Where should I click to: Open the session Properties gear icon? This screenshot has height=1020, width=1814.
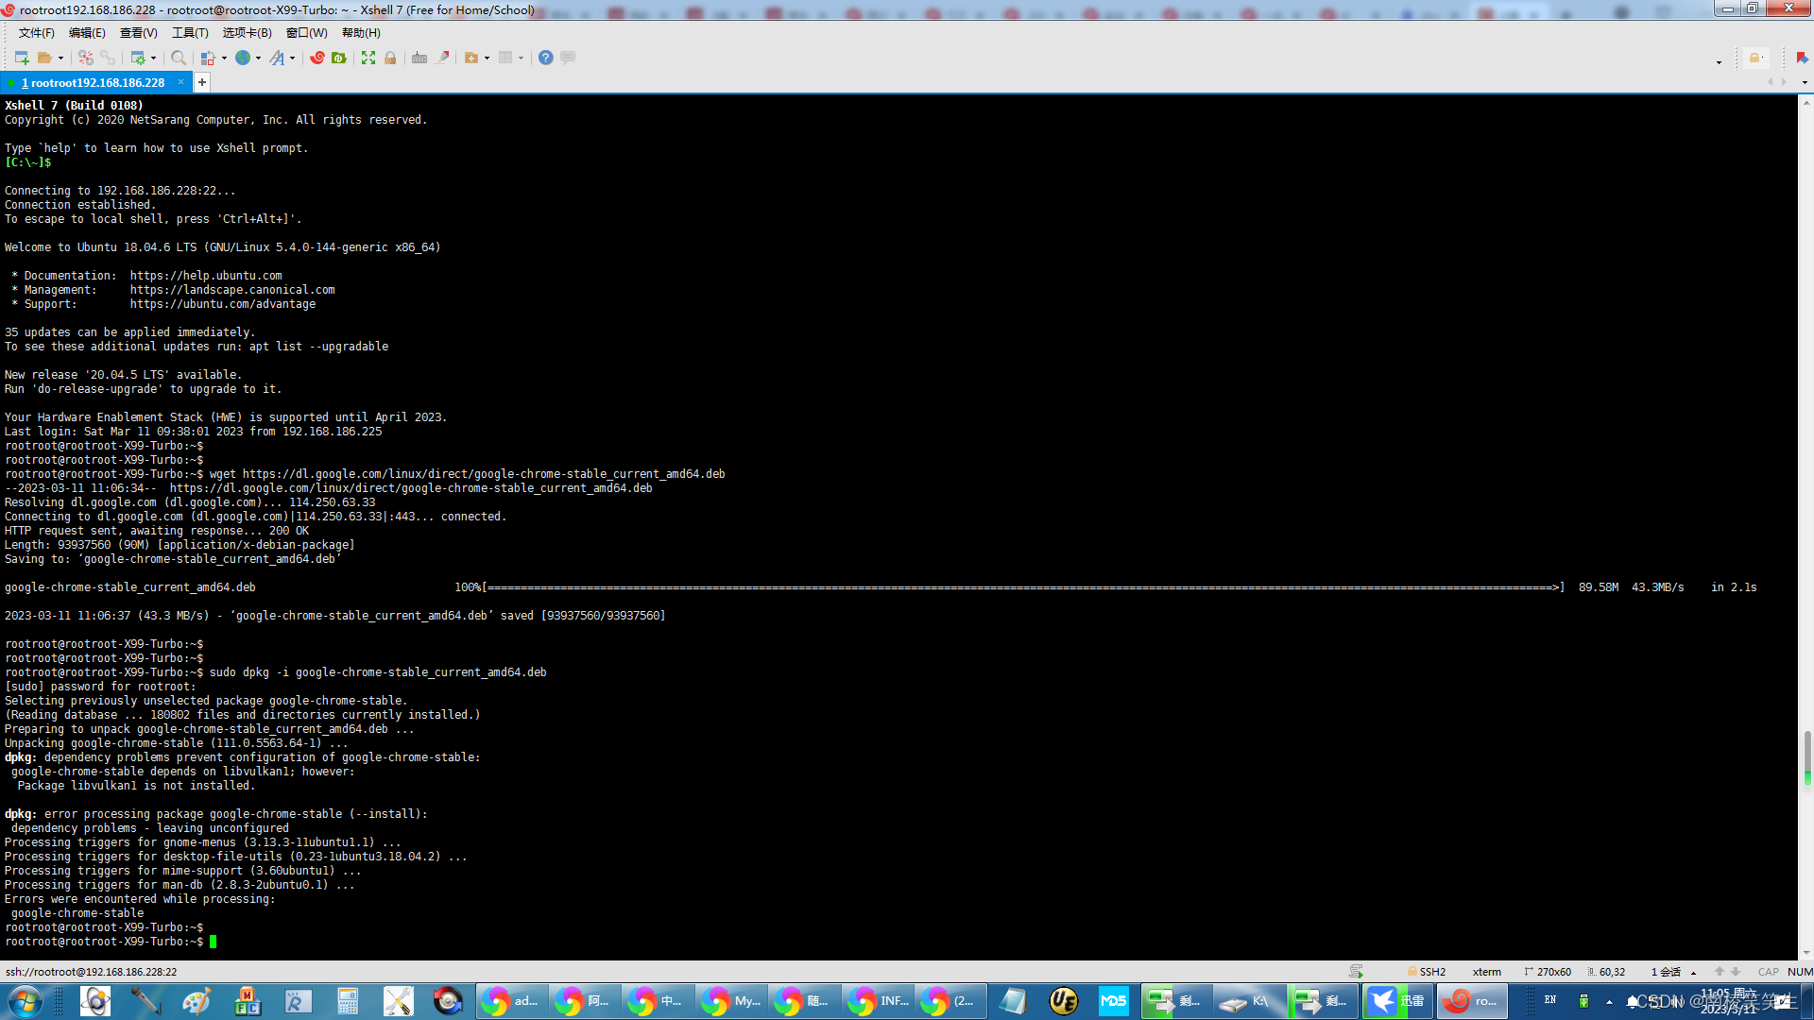coord(138,58)
